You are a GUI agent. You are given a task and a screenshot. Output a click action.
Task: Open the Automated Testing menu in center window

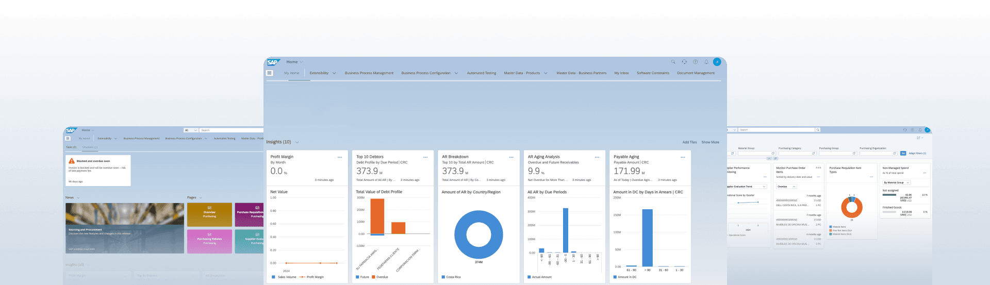(482, 73)
